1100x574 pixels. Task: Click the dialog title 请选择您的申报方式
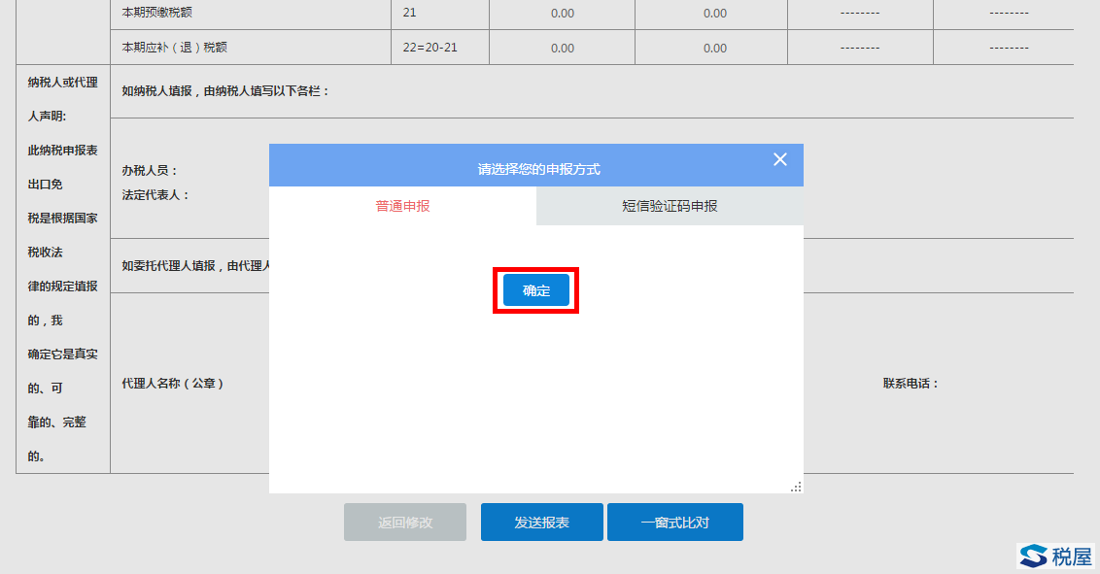tap(538, 169)
